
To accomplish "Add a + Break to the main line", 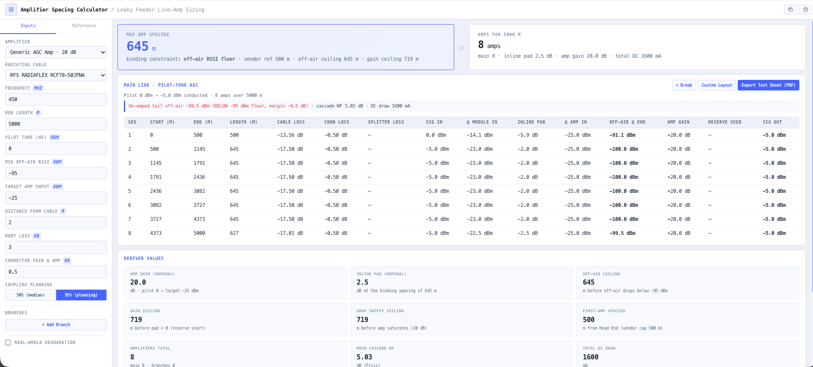I will pyautogui.click(x=684, y=85).
